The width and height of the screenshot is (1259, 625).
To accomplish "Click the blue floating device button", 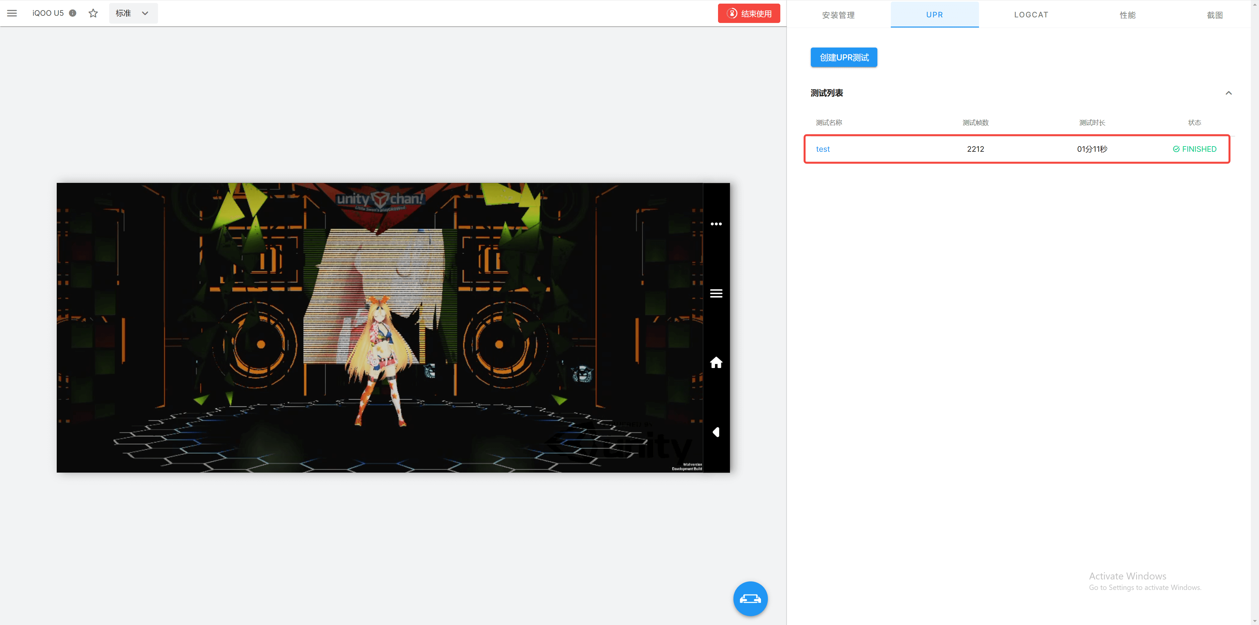I will click(x=750, y=598).
